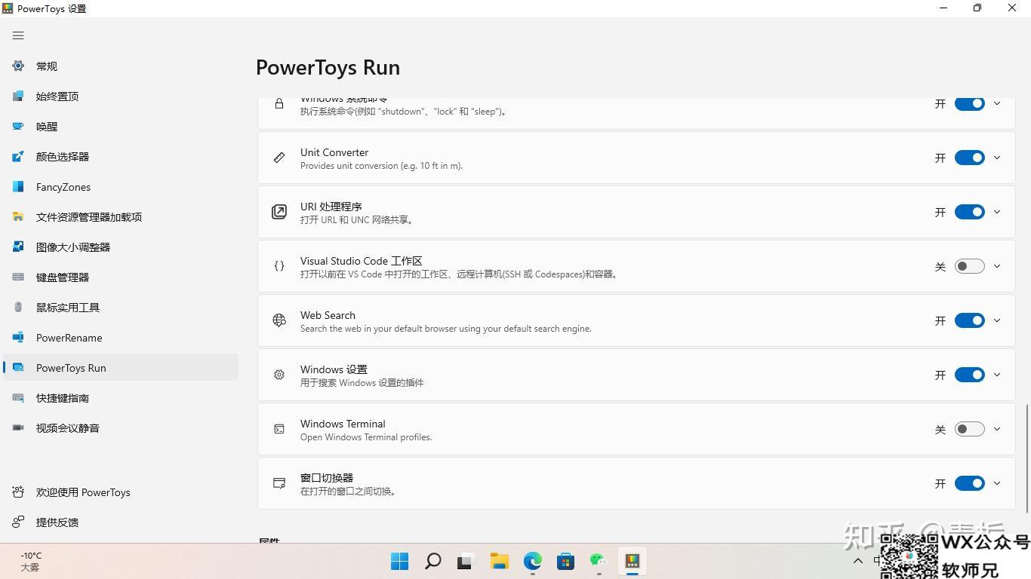The width and height of the screenshot is (1031, 579).
Task: Launch Microsoft Edge from the taskbar
Action: (x=533, y=561)
